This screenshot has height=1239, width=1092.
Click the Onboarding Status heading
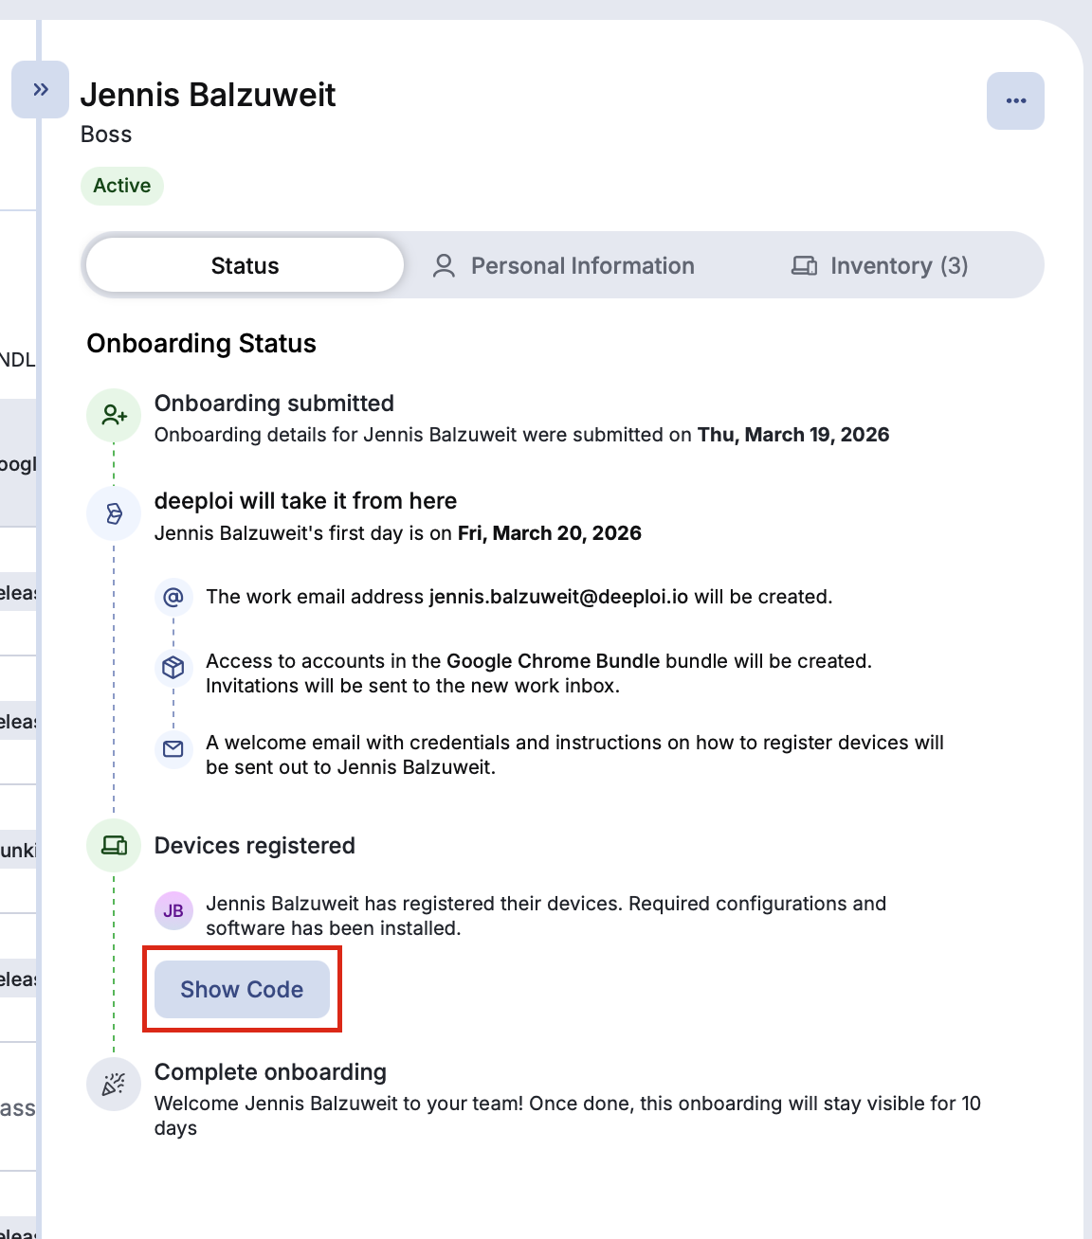pyautogui.click(x=201, y=343)
